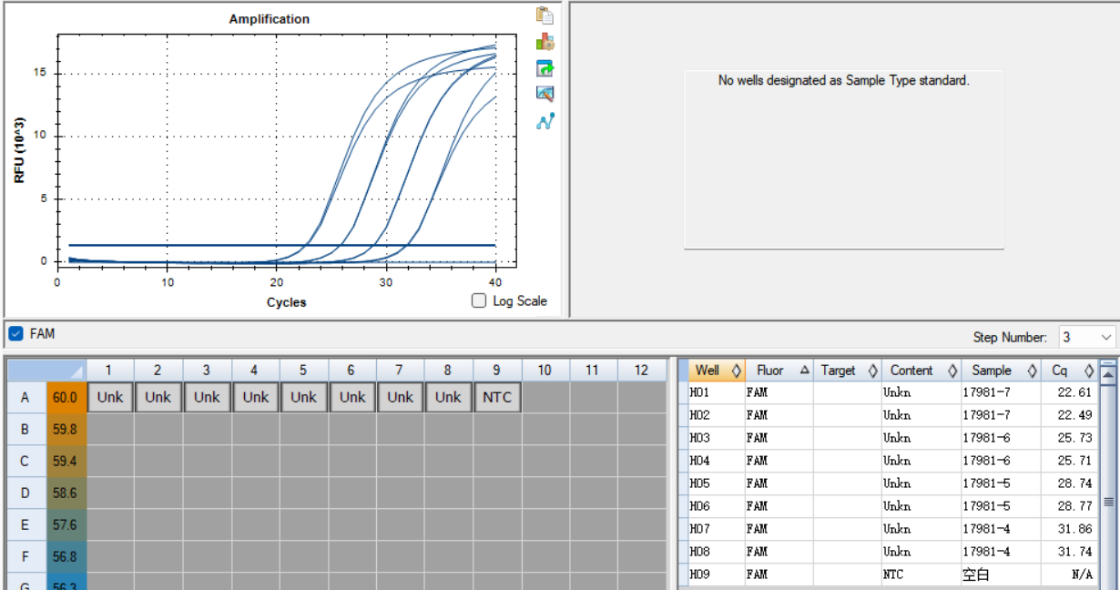Image resolution: width=1120 pixels, height=590 pixels.
Task: Select plate row D 58.6 header
Action: coord(46,493)
